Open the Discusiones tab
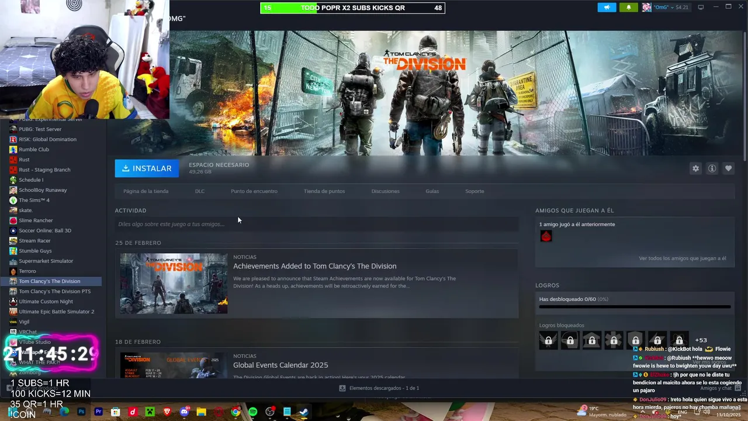748x421 pixels. tap(386, 191)
